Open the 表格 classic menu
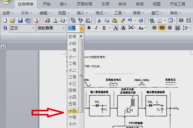Image resolution: width=193 pixels, height=128 pixels. [x=138, y=13]
